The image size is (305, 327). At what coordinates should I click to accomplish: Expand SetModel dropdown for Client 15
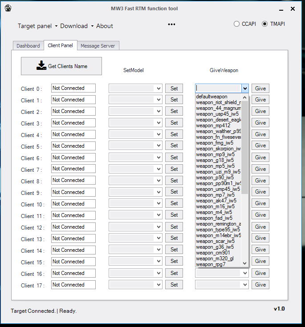coord(159,261)
